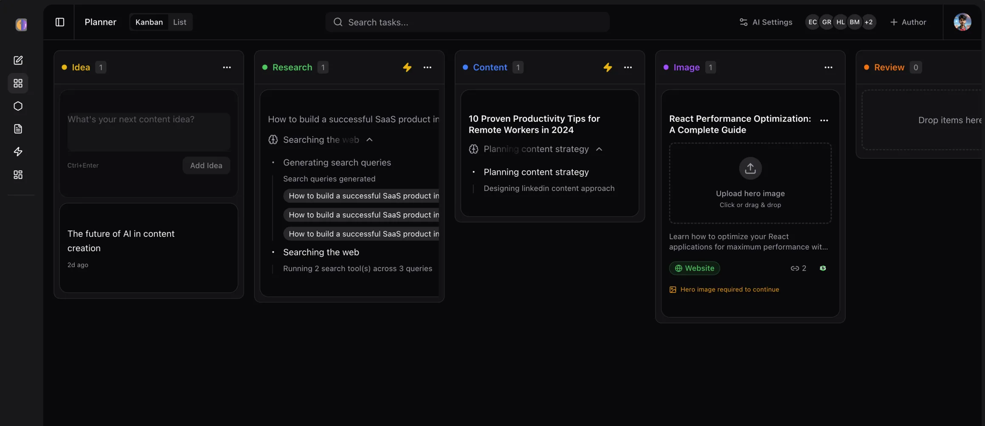Viewport: 985px width, 426px height.
Task: Click the Research column title
Action: pyautogui.click(x=292, y=67)
